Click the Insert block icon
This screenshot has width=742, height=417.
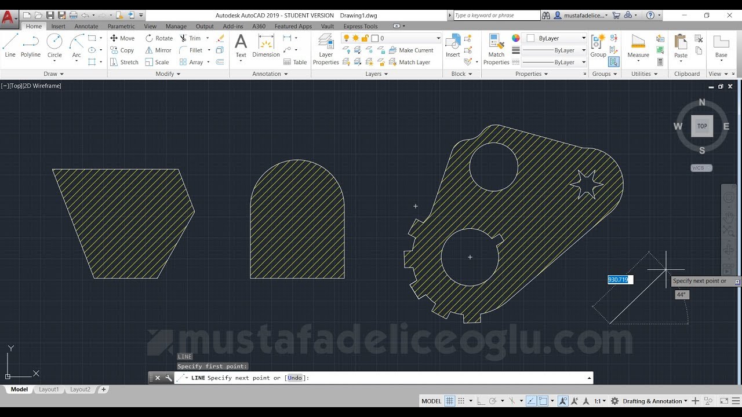[453, 45]
